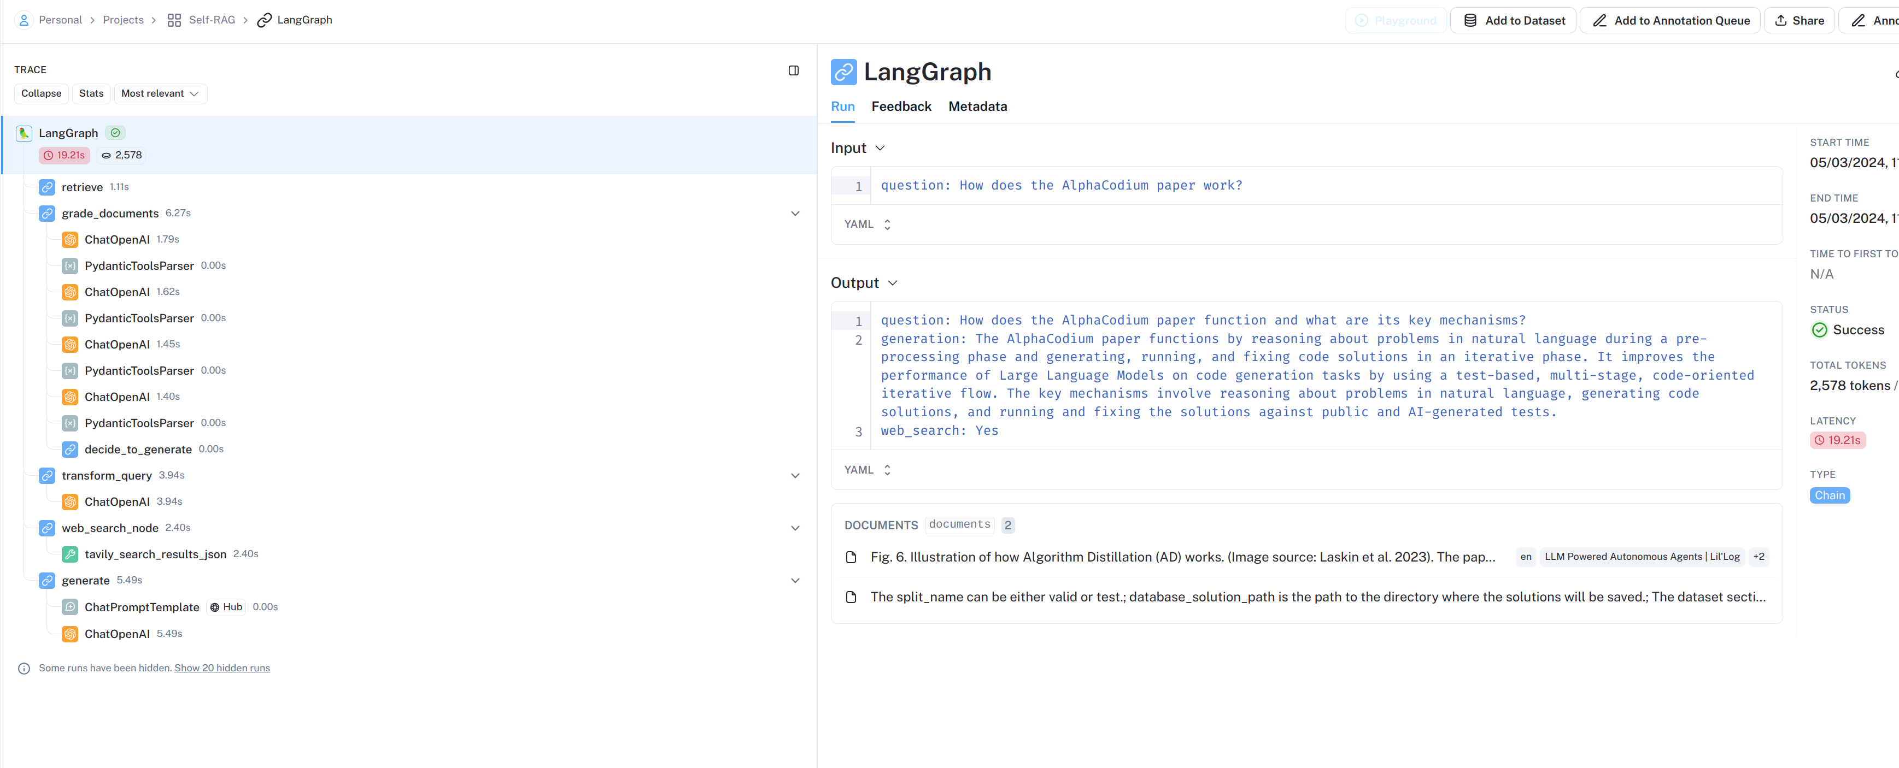Viewport: 1899px width, 768px height.
Task: Select the decide_to_generate run in the tree
Action: pyautogui.click(x=138, y=449)
